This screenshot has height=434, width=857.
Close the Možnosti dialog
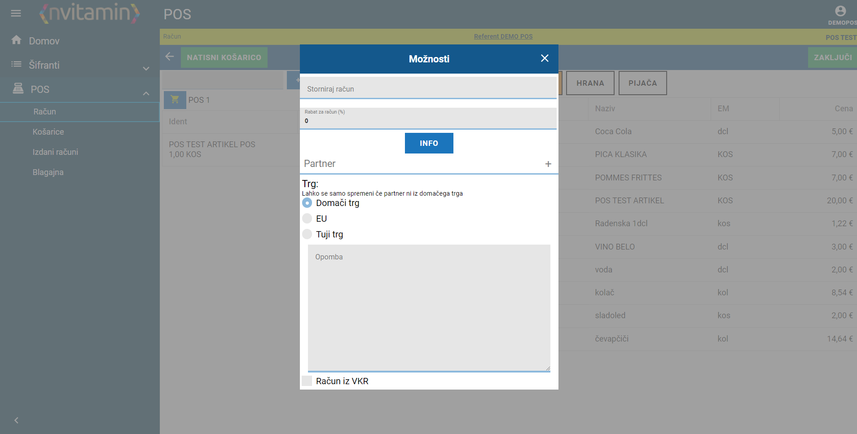pyautogui.click(x=545, y=58)
